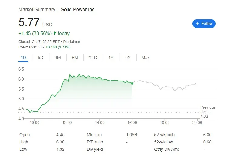Screen dimensions: 229x158
Task: Click the chart peak near 12:00
Action: [x=70, y=74]
